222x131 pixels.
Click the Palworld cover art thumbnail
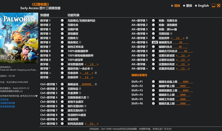click(19, 38)
